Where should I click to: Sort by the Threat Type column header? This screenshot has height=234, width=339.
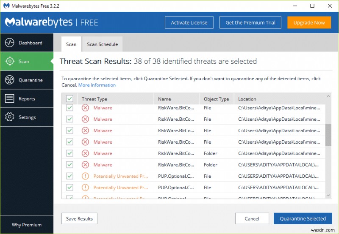94,99
